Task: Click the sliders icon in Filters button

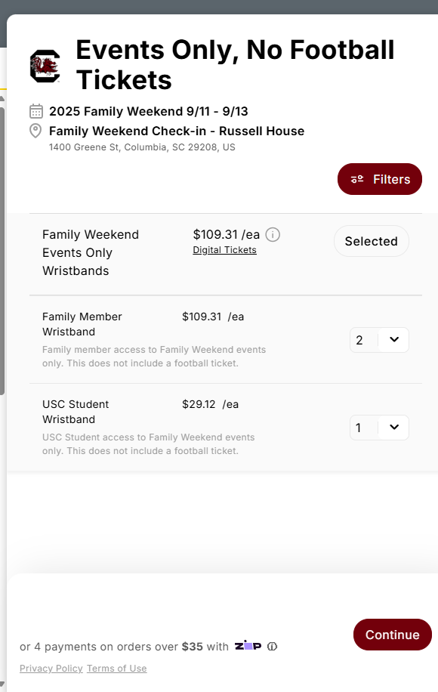Action: tap(357, 179)
